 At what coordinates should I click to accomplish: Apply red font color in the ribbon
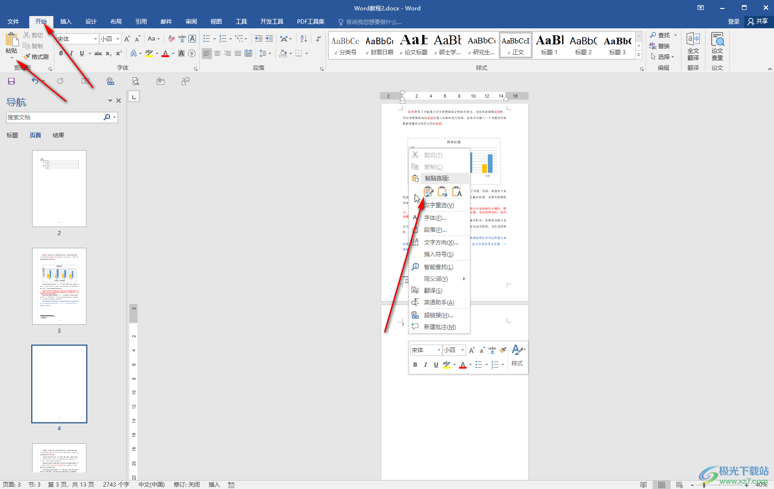[x=165, y=53]
